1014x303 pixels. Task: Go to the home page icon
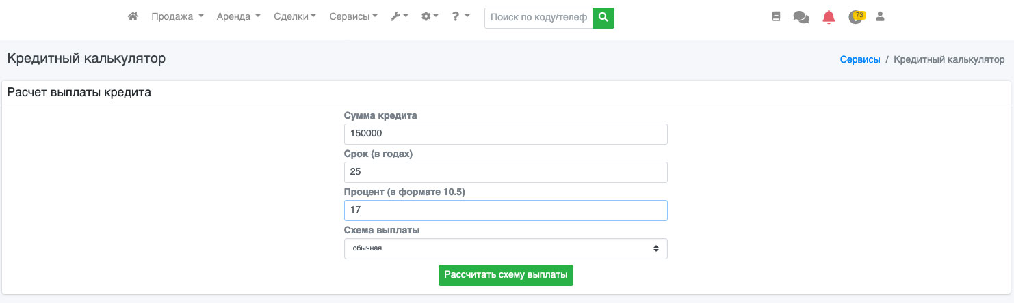pos(133,17)
